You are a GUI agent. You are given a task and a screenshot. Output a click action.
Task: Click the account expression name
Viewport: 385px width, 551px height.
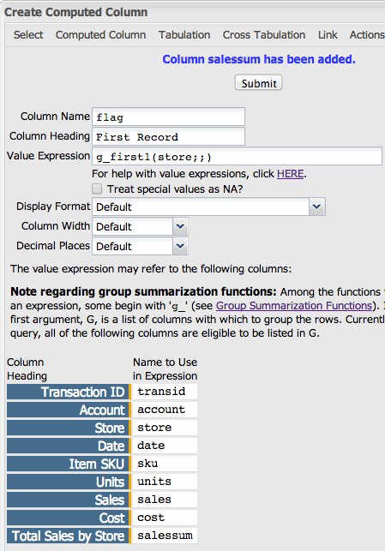tap(165, 410)
